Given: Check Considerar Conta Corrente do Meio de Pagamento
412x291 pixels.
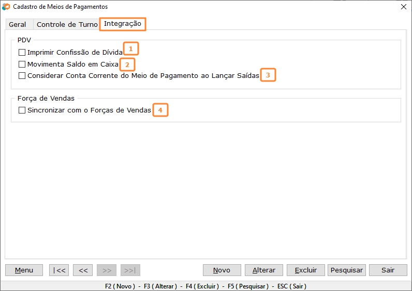Looking at the screenshot, I should 22,76.
